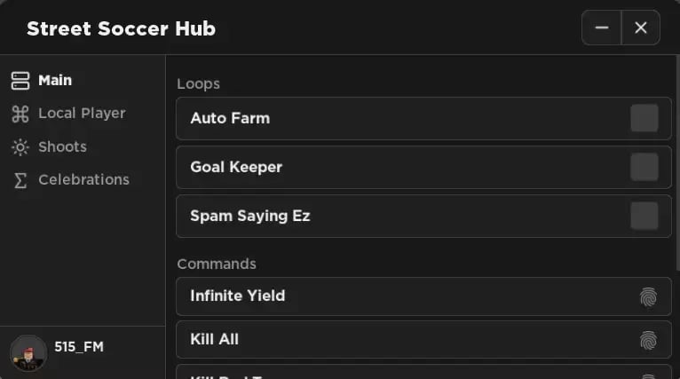Click the Main tab server icon

coord(20,81)
